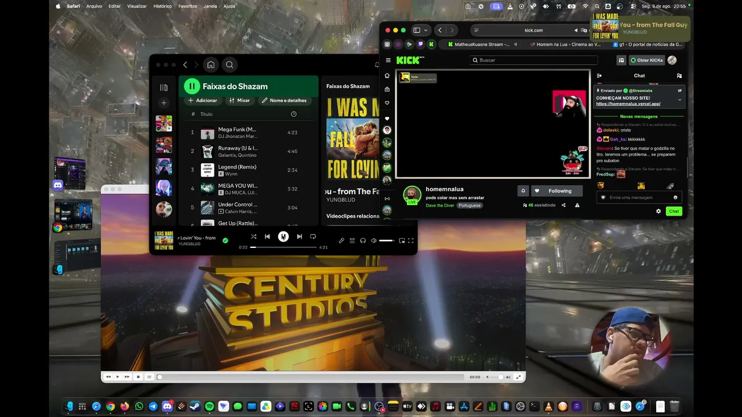
Task: Open the duration clock column header
Action: [x=293, y=114]
